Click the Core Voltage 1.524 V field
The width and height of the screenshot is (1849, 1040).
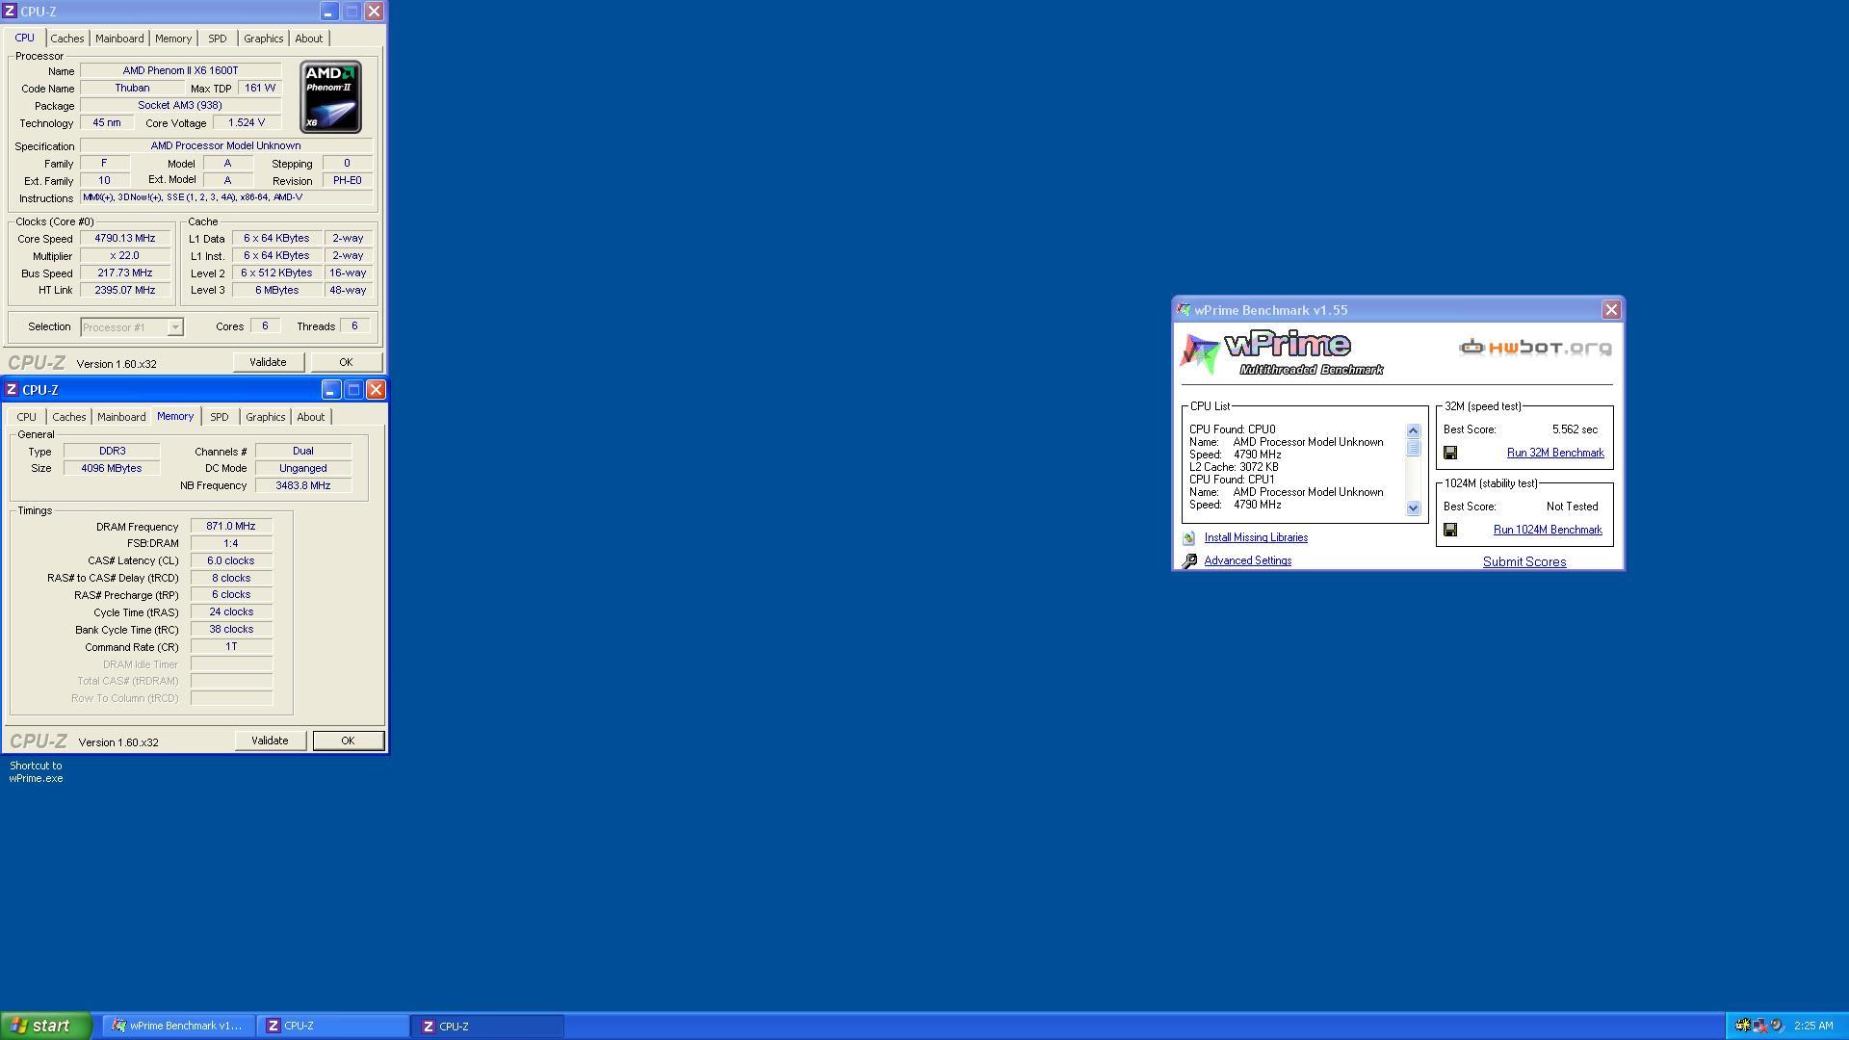pyautogui.click(x=247, y=123)
